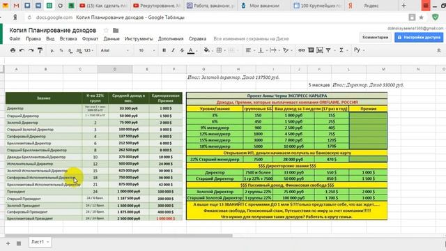Open the Дополнения menu
Screen dimensions: 446x251
coord(171,39)
